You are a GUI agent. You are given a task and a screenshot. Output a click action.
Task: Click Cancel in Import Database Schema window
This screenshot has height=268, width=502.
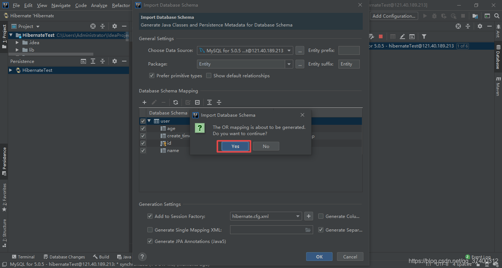[x=350, y=257]
